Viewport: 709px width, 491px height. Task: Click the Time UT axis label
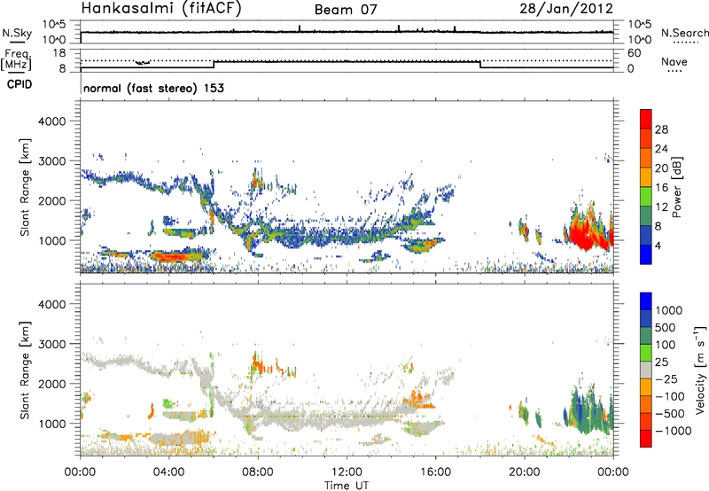click(347, 486)
